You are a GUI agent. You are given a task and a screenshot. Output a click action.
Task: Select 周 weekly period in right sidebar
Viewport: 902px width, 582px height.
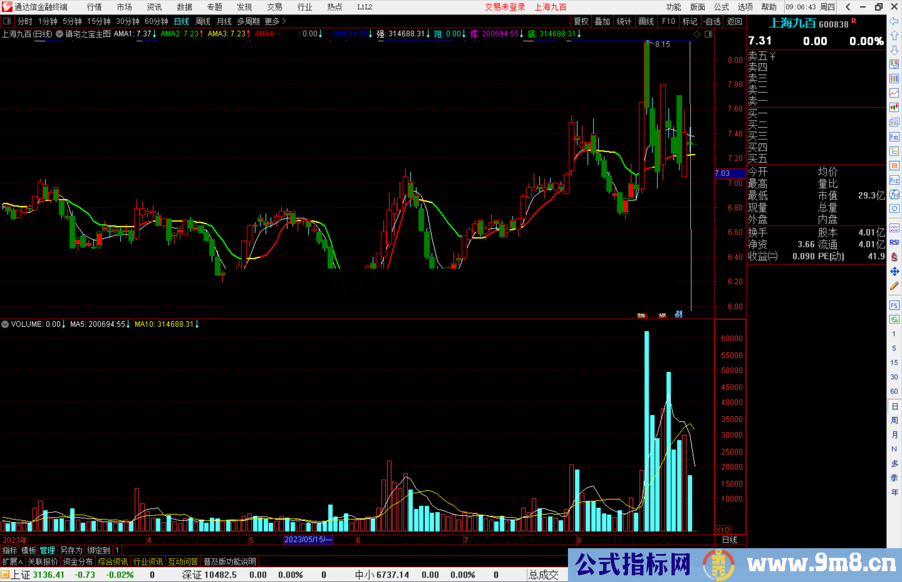tap(894, 421)
